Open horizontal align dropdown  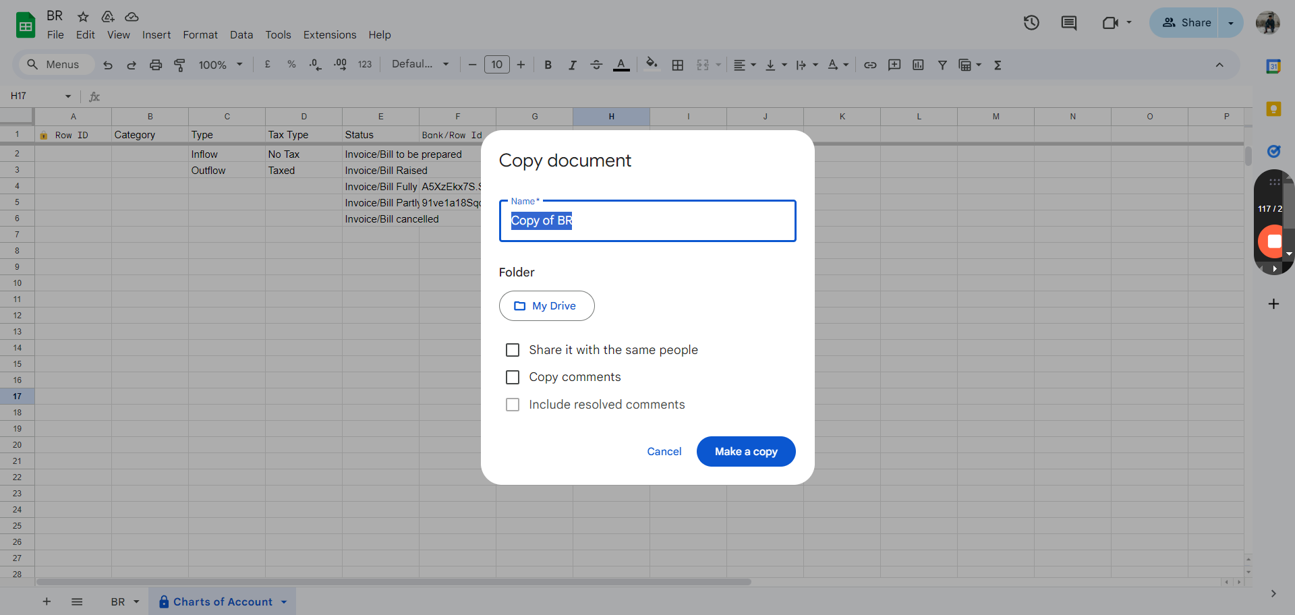tap(745, 65)
